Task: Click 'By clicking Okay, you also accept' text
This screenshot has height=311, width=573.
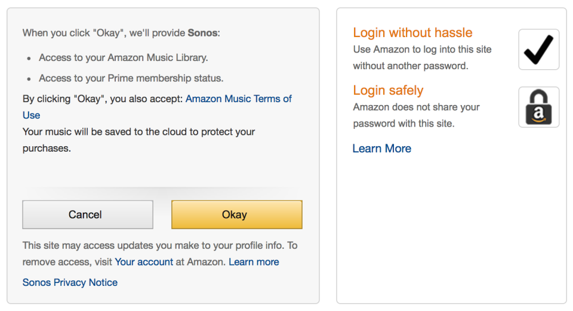Action: tap(103, 99)
